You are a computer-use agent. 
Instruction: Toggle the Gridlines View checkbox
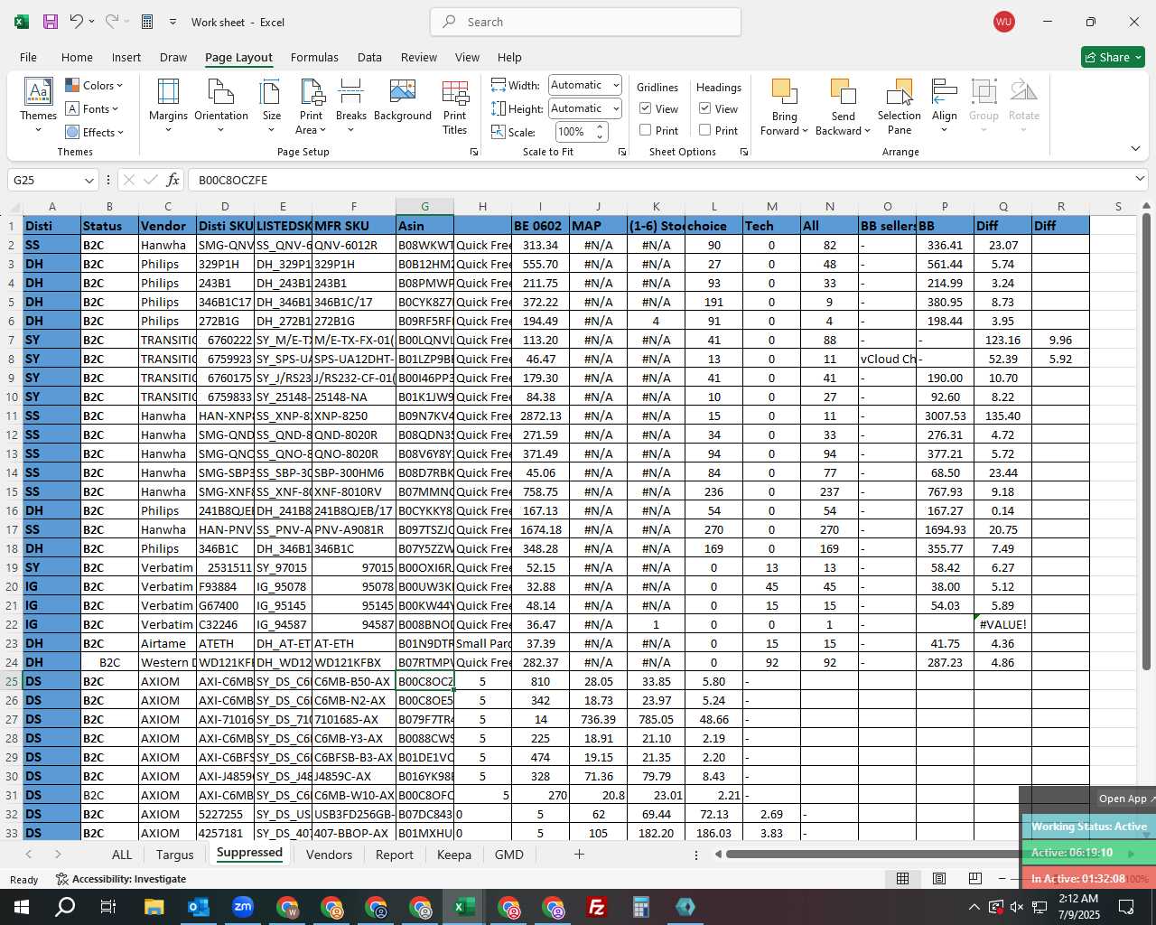[x=646, y=108]
